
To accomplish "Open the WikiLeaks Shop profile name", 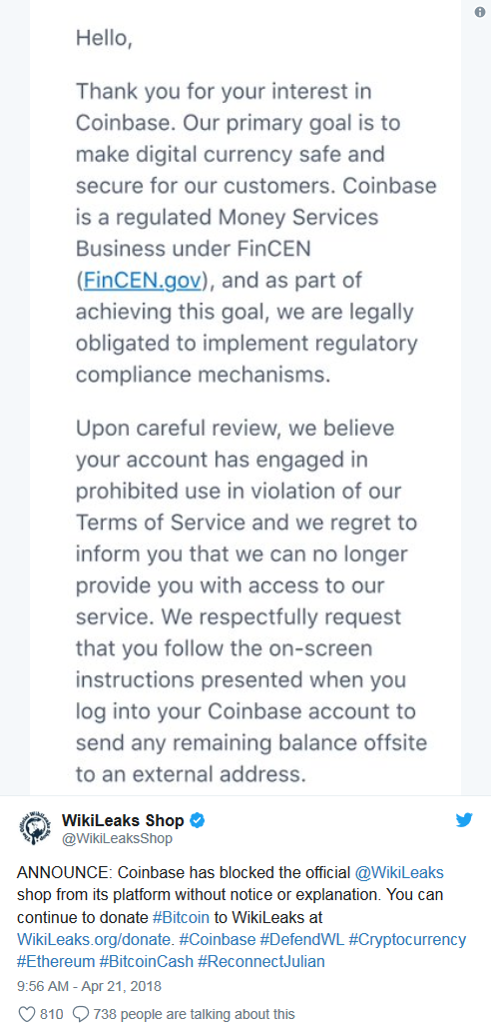I will coord(123,821).
